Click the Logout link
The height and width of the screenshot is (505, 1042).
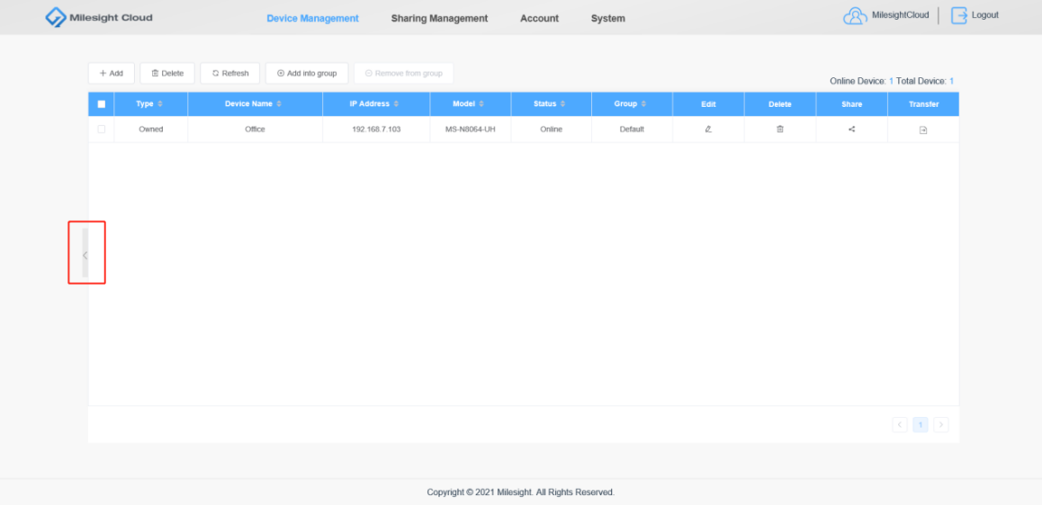click(984, 15)
